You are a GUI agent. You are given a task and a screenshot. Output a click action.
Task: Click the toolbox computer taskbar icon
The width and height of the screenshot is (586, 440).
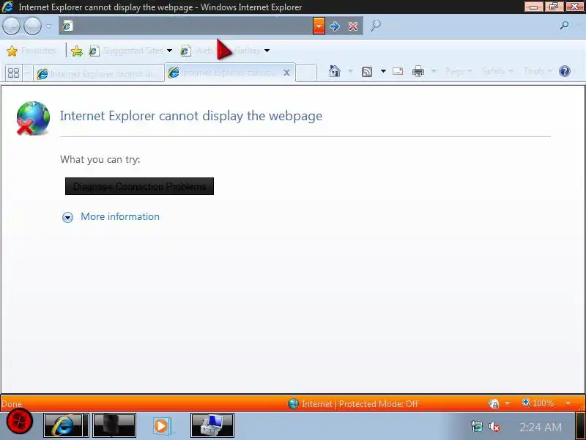click(212, 425)
